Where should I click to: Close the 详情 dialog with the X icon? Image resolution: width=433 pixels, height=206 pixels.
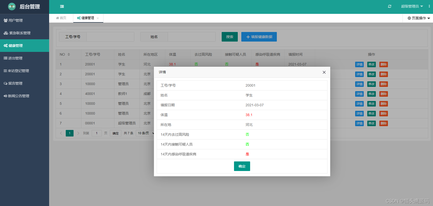324,72
